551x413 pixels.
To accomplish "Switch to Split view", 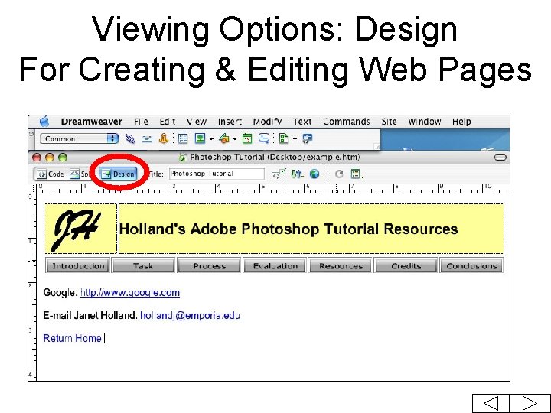I will coord(79,174).
